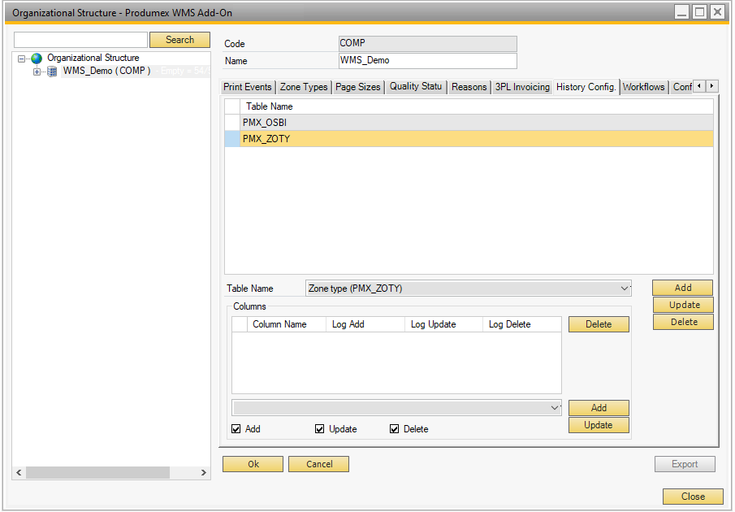Image resolution: width=735 pixels, height=512 pixels.
Task: Uncheck the Update logging checkbox
Action: click(320, 429)
